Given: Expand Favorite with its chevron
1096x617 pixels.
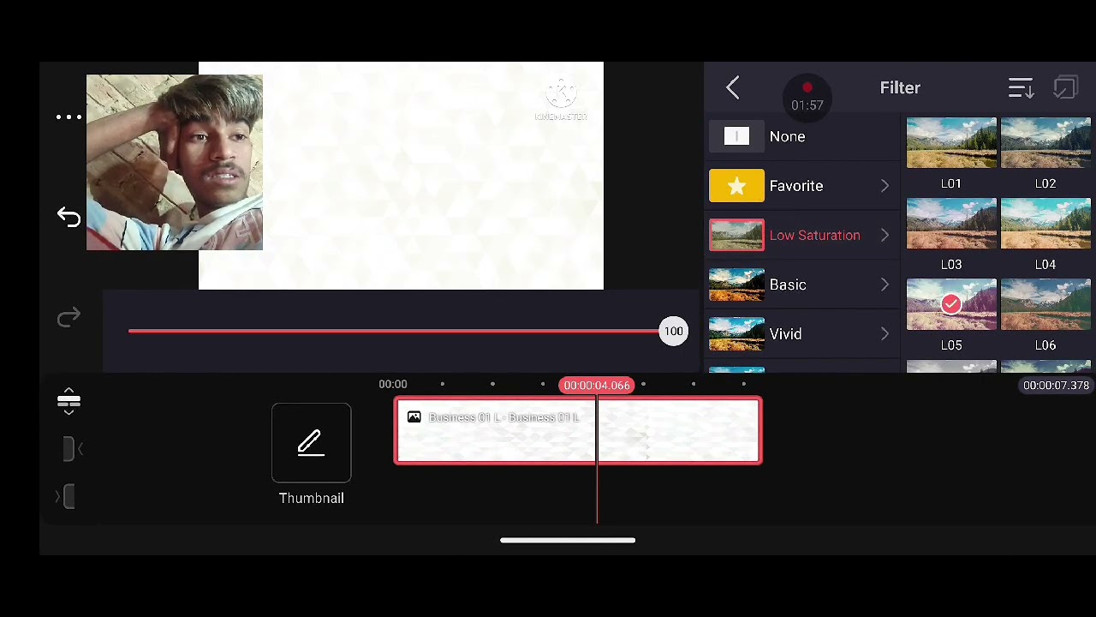Looking at the screenshot, I should 885,186.
